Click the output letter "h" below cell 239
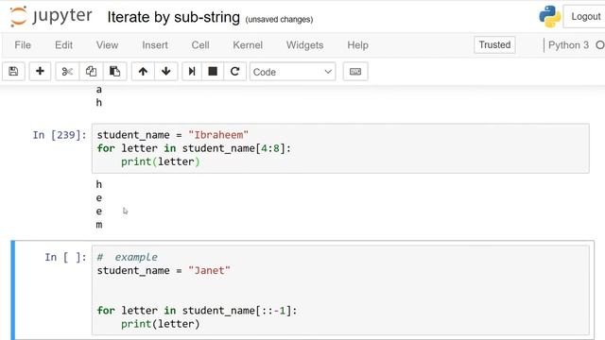The height and width of the screenshot is (340, 605). tap(99, 185)
